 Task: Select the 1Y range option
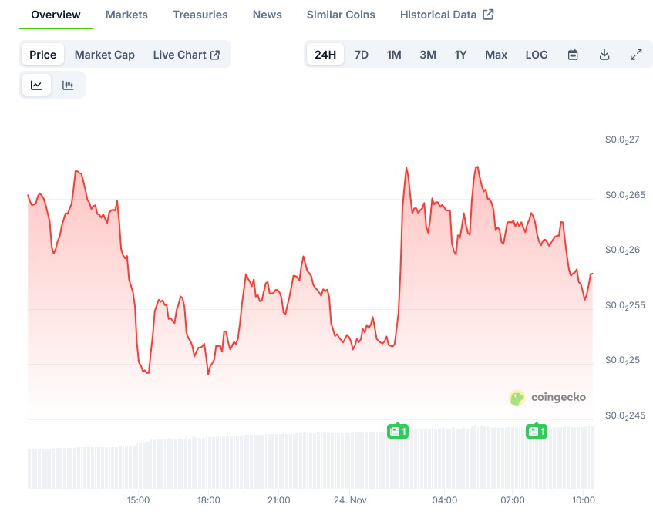(460, 54)
